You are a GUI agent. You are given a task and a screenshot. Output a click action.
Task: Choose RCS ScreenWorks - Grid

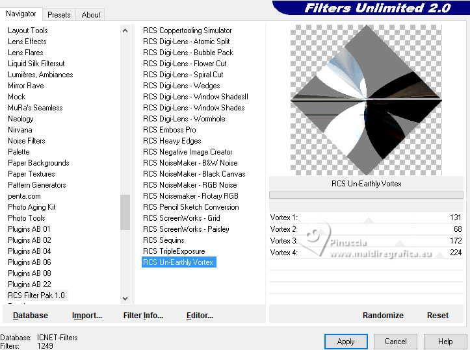pos(181,218)
